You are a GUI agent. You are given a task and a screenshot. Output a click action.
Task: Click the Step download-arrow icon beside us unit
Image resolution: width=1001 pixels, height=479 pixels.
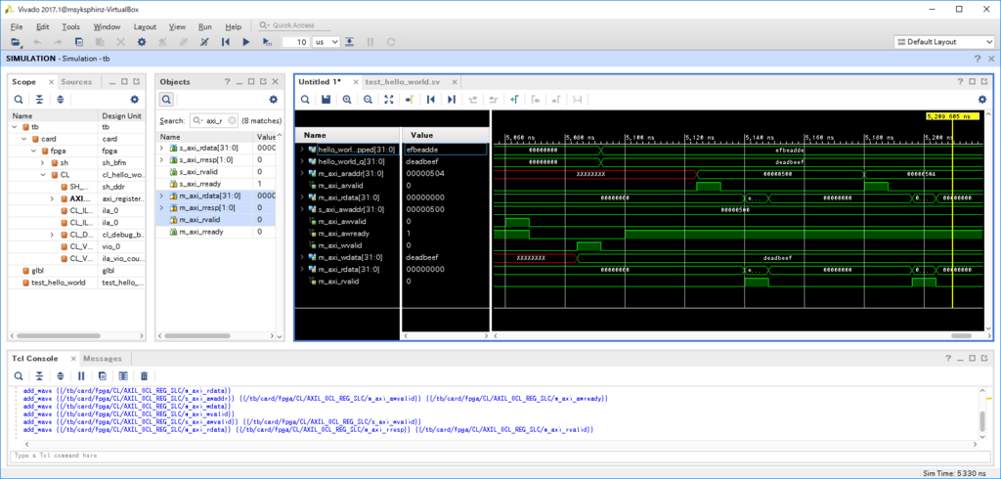tap(349, 41)
